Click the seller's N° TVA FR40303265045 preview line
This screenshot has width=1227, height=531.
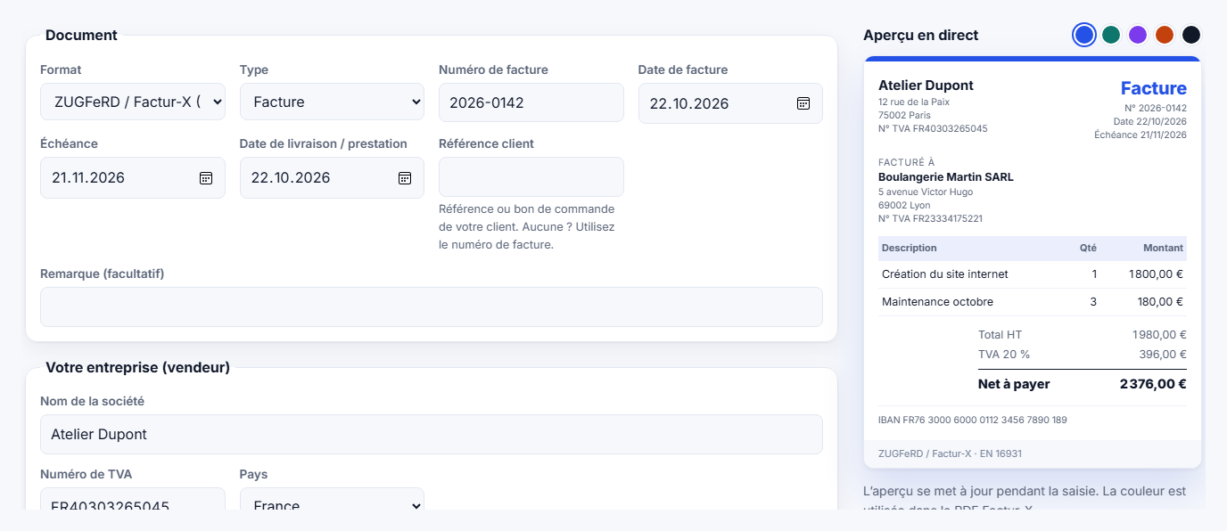tap(933, 128)
